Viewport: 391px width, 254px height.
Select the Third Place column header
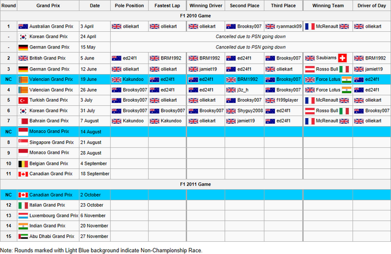click(283, 6)
